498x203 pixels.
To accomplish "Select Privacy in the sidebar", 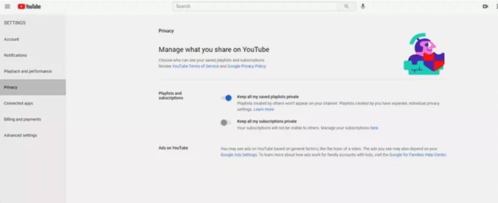I will click(x=11, y=88).
